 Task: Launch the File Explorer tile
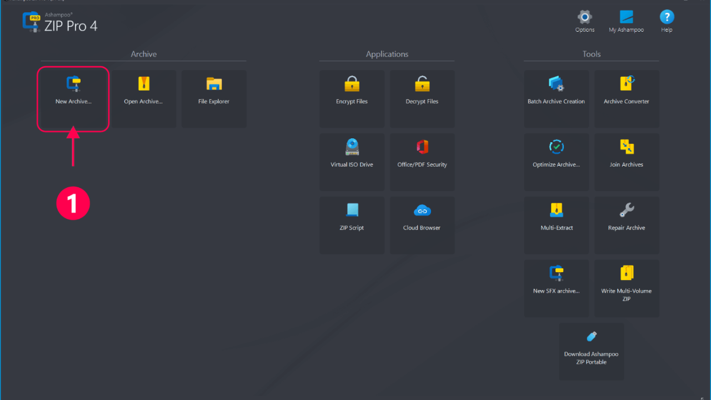coord(214,99)
